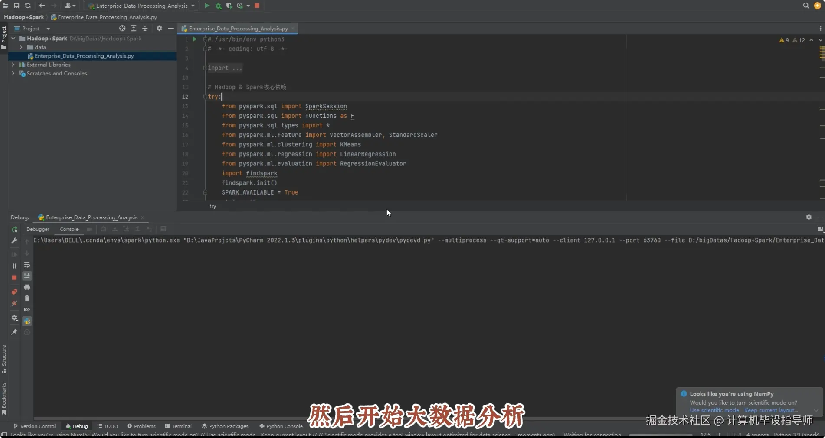825x438 pixels.
Task: Select the Debugger tab
Action: (38, 229)
